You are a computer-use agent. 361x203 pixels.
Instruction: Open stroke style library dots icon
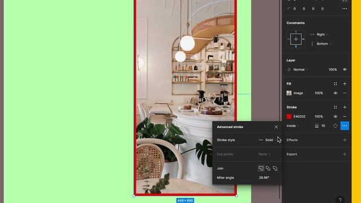point(335,107)
